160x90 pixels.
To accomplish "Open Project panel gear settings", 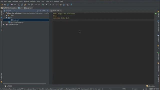I will 44,11.
